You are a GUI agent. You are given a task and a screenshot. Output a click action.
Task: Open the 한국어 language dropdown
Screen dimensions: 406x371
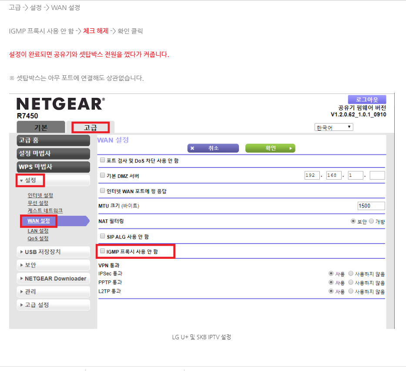[x=334, y=127]
